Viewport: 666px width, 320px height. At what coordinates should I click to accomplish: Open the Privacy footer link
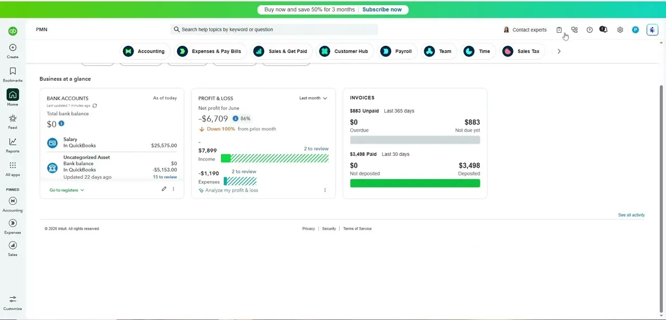pos(309,229)
